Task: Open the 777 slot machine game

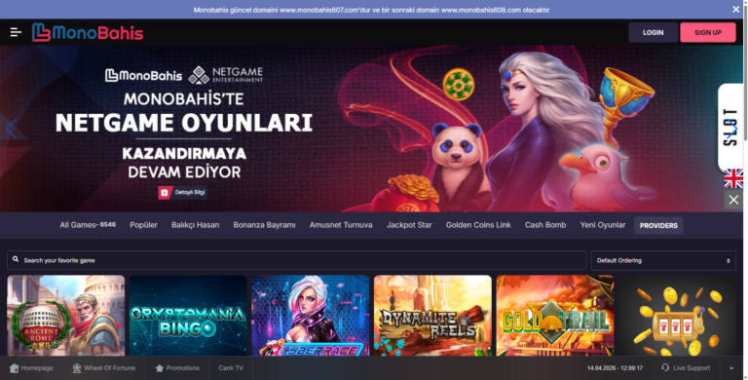Action: (677, 316)
